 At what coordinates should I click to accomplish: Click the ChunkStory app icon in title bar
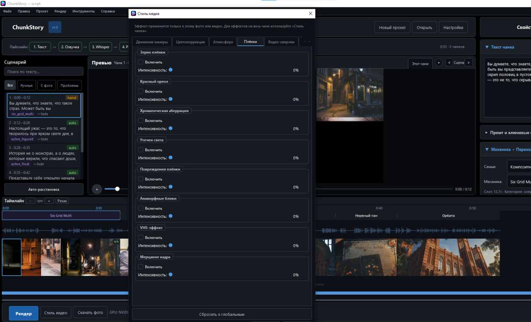point(3,3)
